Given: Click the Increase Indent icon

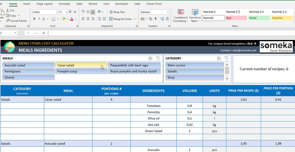Looking at the screenshot, I should [x=104, y=19].
